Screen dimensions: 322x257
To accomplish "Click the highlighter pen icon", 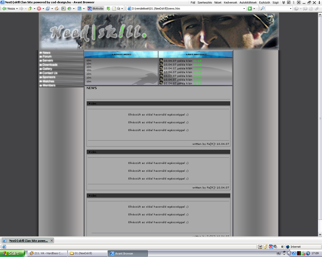I will [x=317, y=9].
